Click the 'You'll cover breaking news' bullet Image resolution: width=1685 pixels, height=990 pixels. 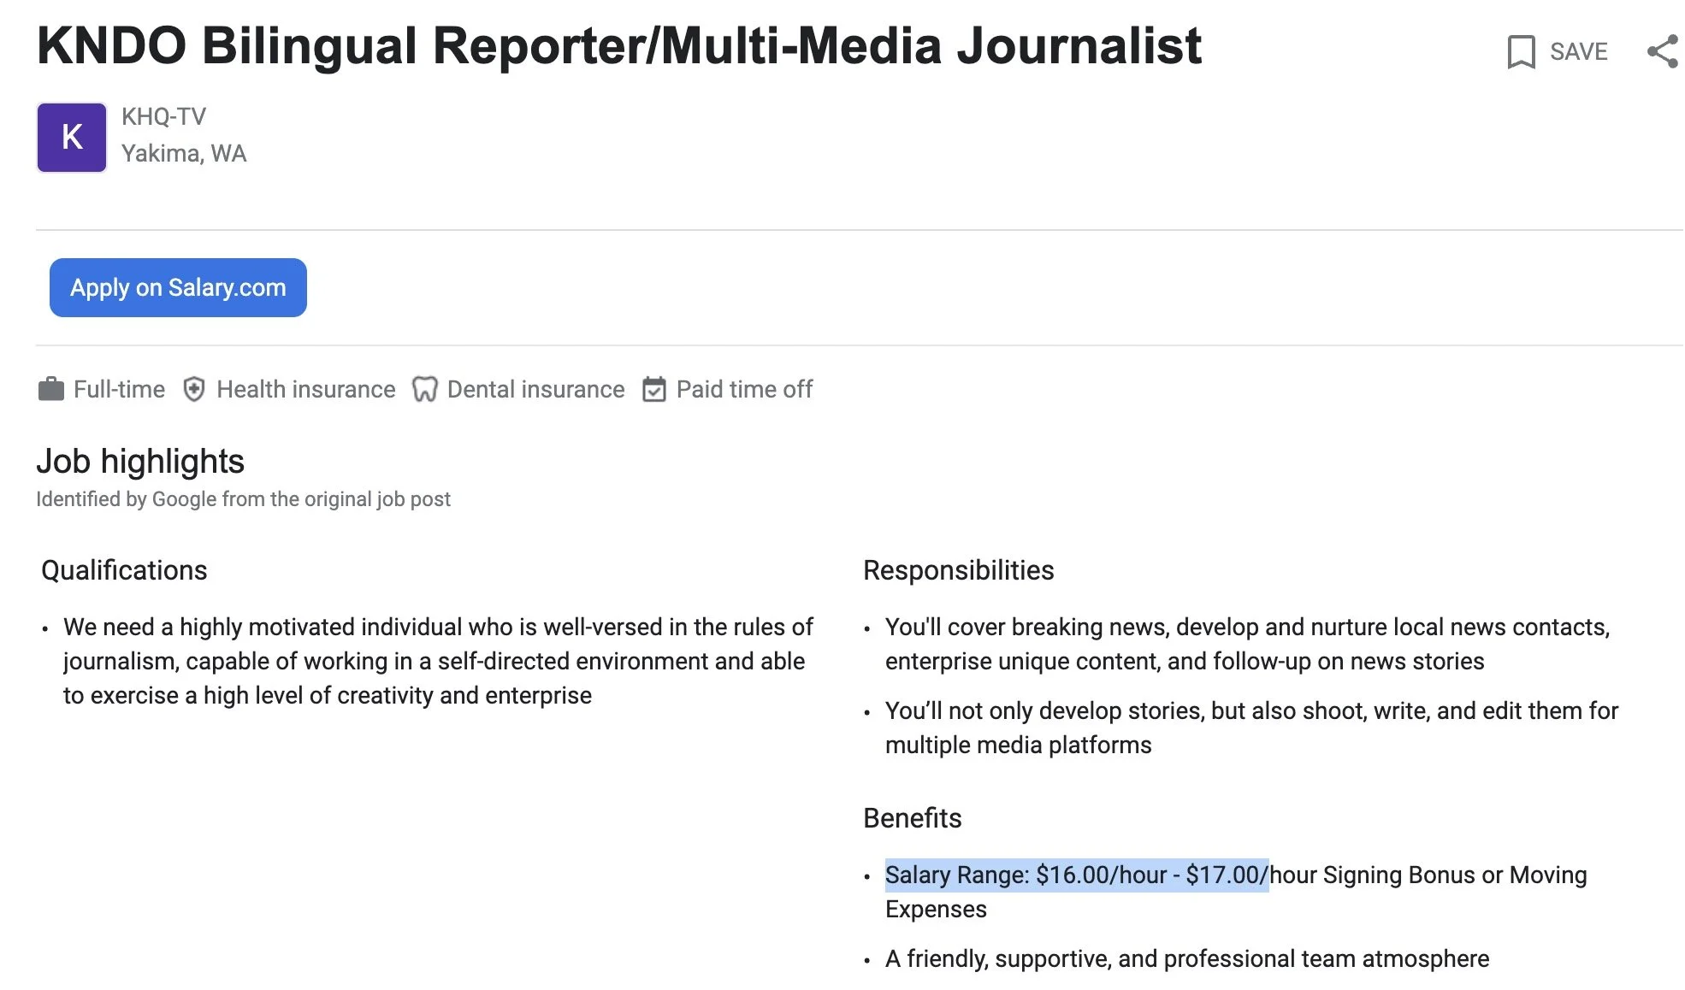pos(1247,644)
